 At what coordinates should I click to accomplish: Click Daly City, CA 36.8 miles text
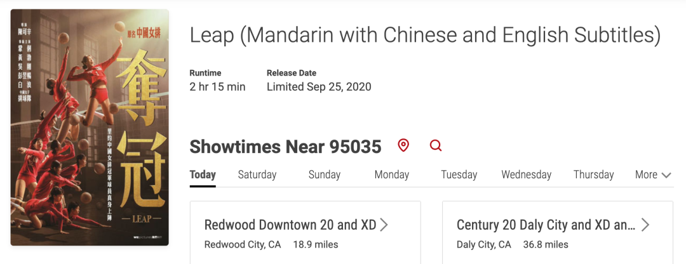tap(513, 244)
